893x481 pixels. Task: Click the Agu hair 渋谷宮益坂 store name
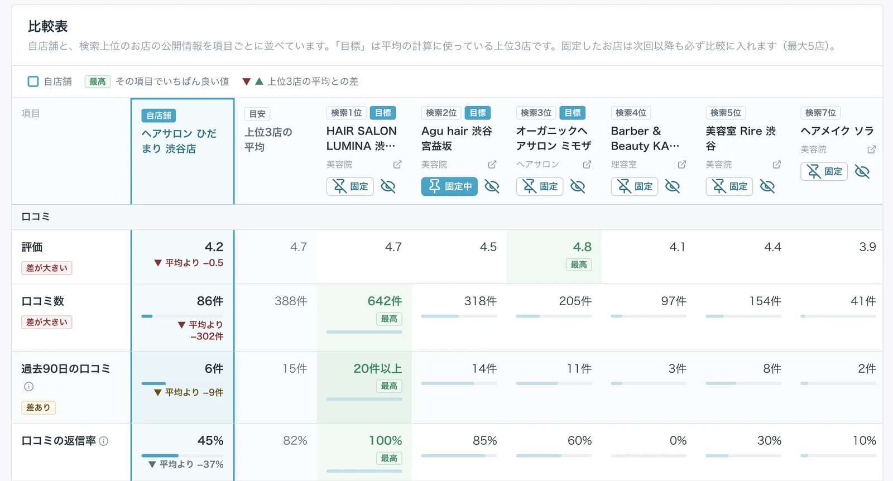(x=457, y=138)
